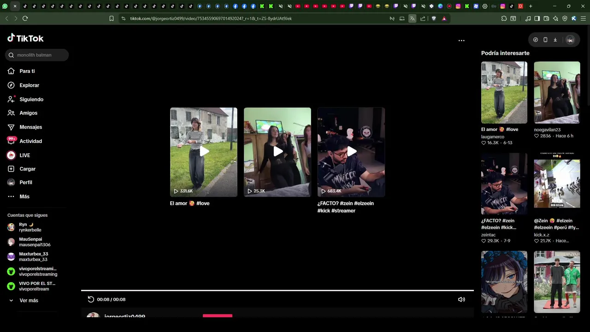Open browser extensions puzzle icon
The width and height of the screenshot is (590, 332).
tap(504, 18)
